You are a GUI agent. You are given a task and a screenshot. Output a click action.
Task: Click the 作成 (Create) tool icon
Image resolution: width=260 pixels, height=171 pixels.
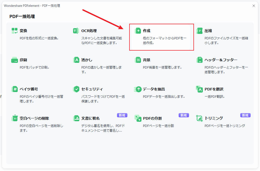[x=138, y=30]
